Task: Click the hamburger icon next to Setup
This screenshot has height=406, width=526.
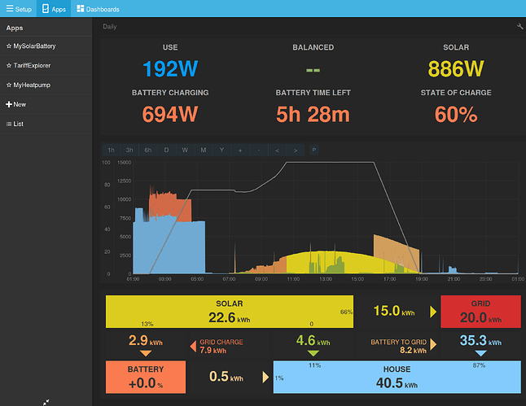Action: tap(10, 8)
